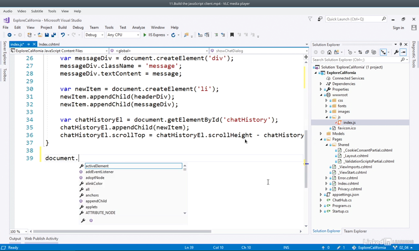The image size is (419, 251).
Task: Open the Server Explorer side tab
Action: coord(5,53)
